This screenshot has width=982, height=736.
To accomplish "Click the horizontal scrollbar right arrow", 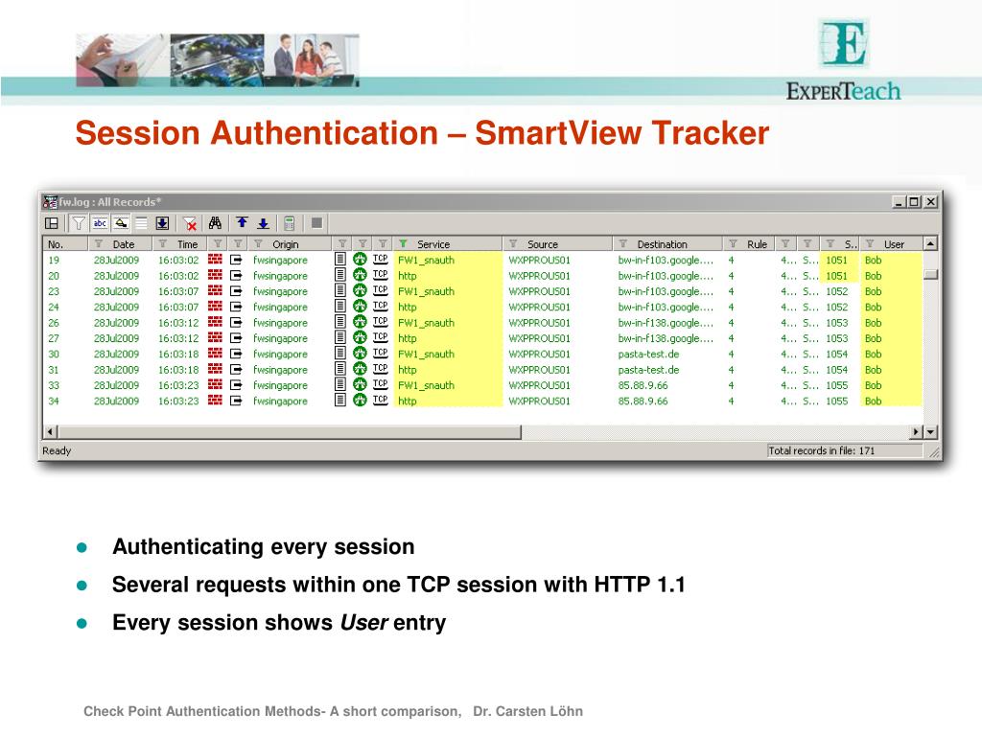I will click(x=916, y=432).
